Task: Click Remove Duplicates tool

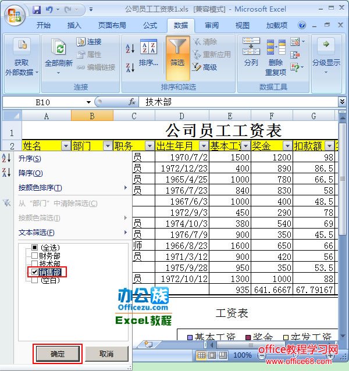Action: coord(276,57)
